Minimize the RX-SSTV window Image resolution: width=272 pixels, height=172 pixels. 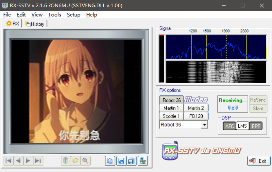224,5
